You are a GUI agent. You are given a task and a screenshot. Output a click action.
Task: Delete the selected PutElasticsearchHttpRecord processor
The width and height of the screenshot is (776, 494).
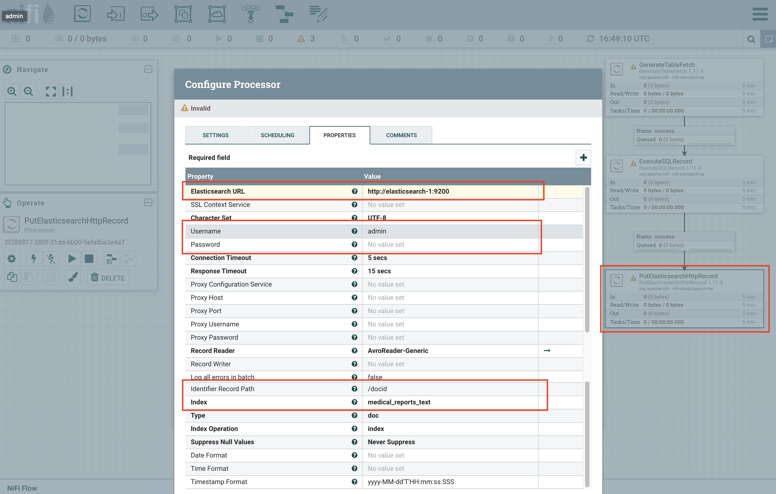(x=108, y=278)
